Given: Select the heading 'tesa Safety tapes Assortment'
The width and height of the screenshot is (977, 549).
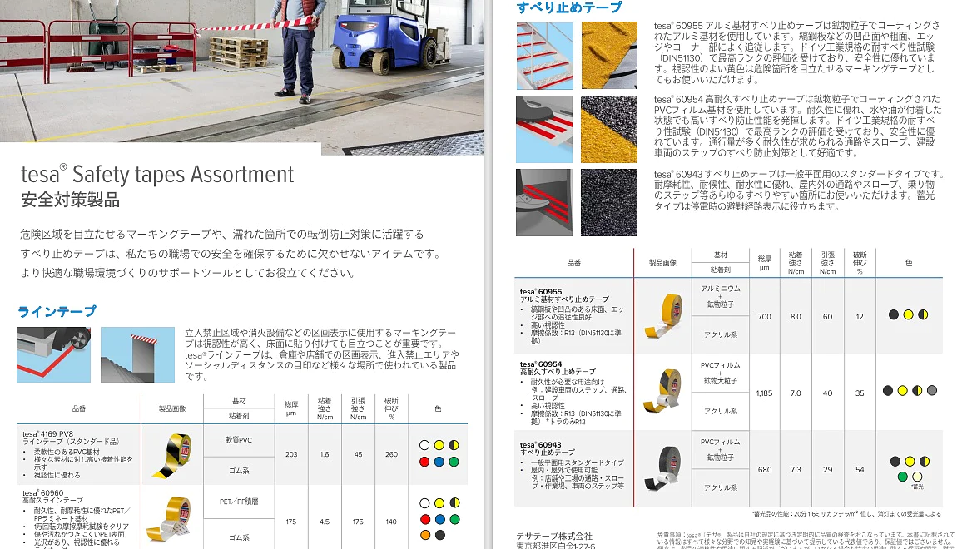Looking at the screenshot, I should (157, 174).
